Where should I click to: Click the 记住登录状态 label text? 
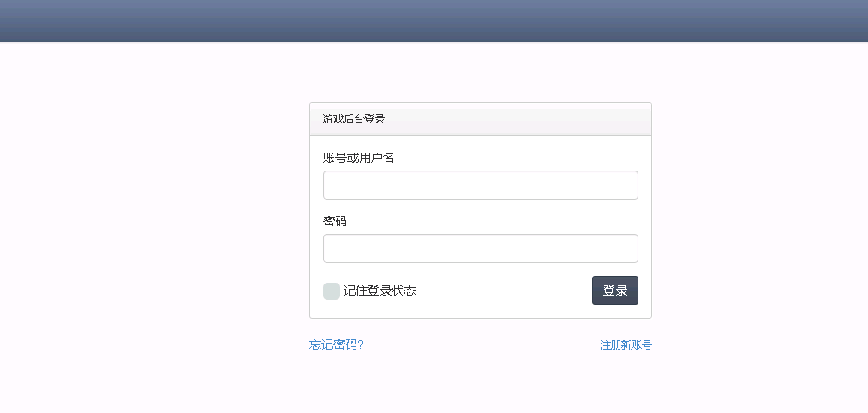click(380, 290)
